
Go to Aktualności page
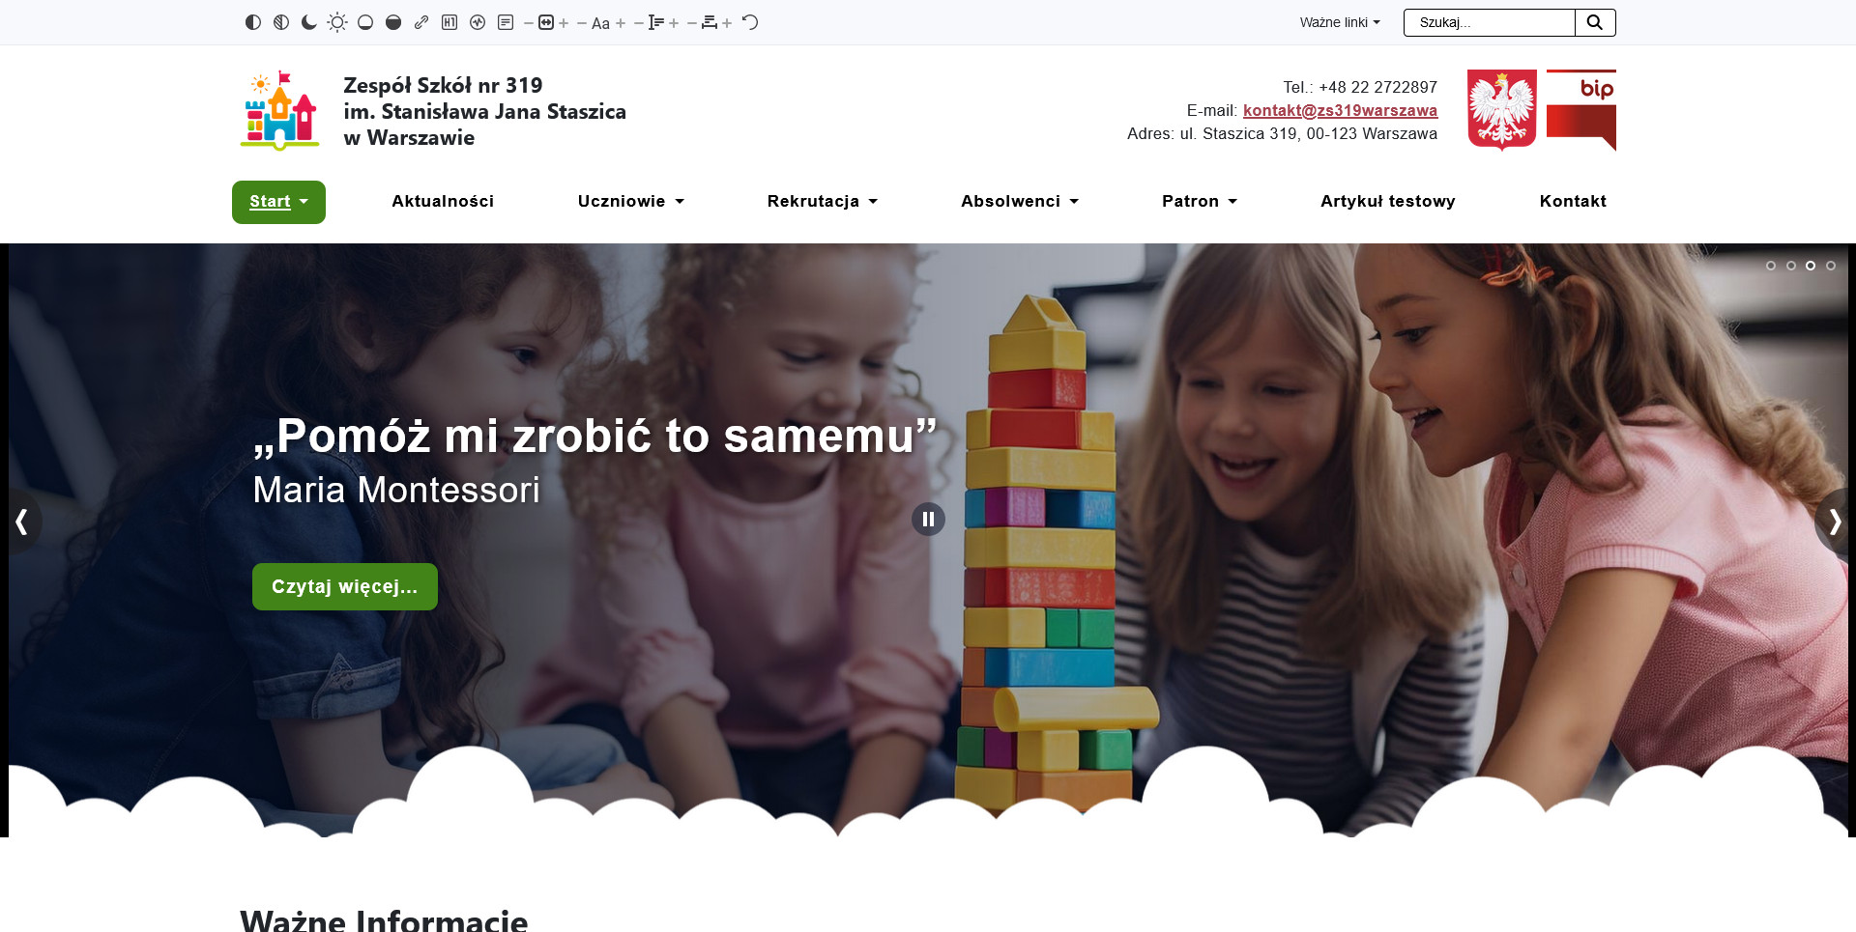pos(443,201)
